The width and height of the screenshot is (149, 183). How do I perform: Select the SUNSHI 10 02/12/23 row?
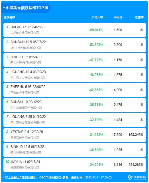[x=75, y=105]
